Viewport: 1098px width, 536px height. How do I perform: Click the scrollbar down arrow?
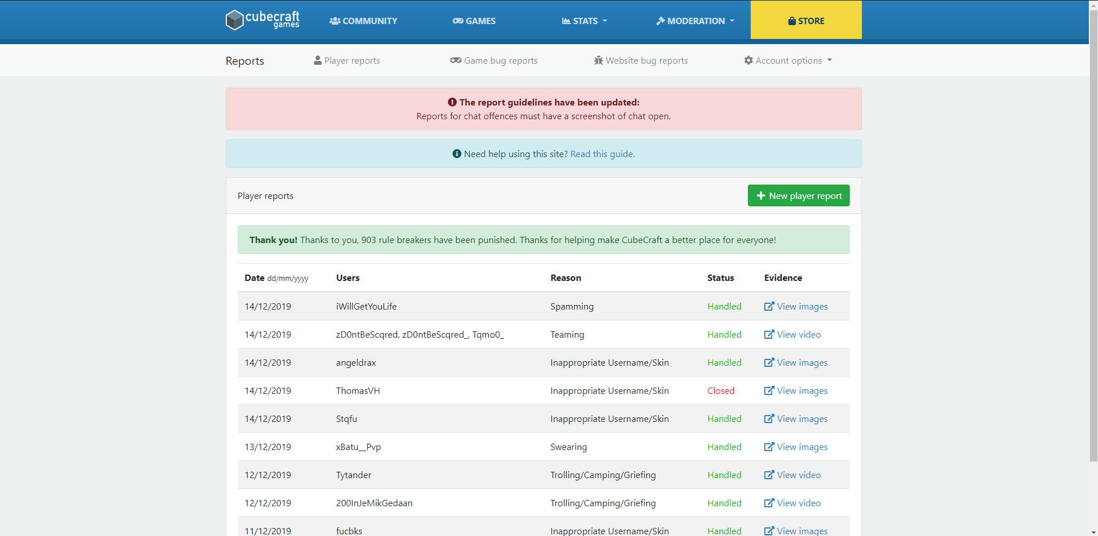pos(1093,531)
